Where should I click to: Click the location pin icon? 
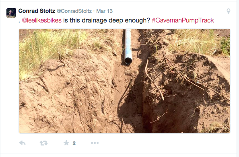click(228, 11)
